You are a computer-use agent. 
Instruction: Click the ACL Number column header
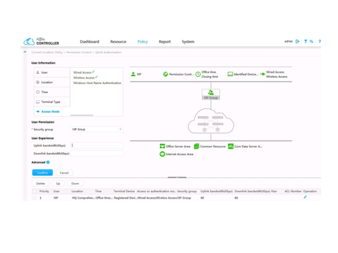click(293, 191)
